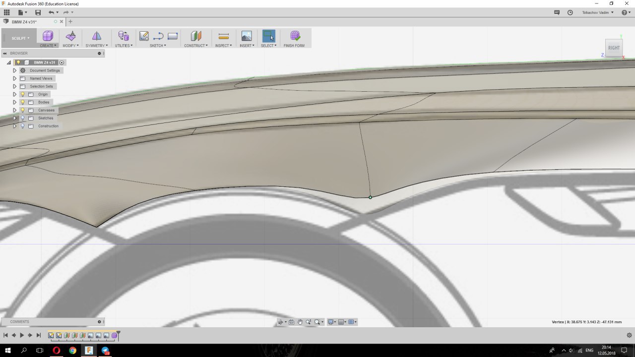Toggle Canvases folder visibility bulb
This screenshot has width=635, height=357.
click(x=22, y=110)
